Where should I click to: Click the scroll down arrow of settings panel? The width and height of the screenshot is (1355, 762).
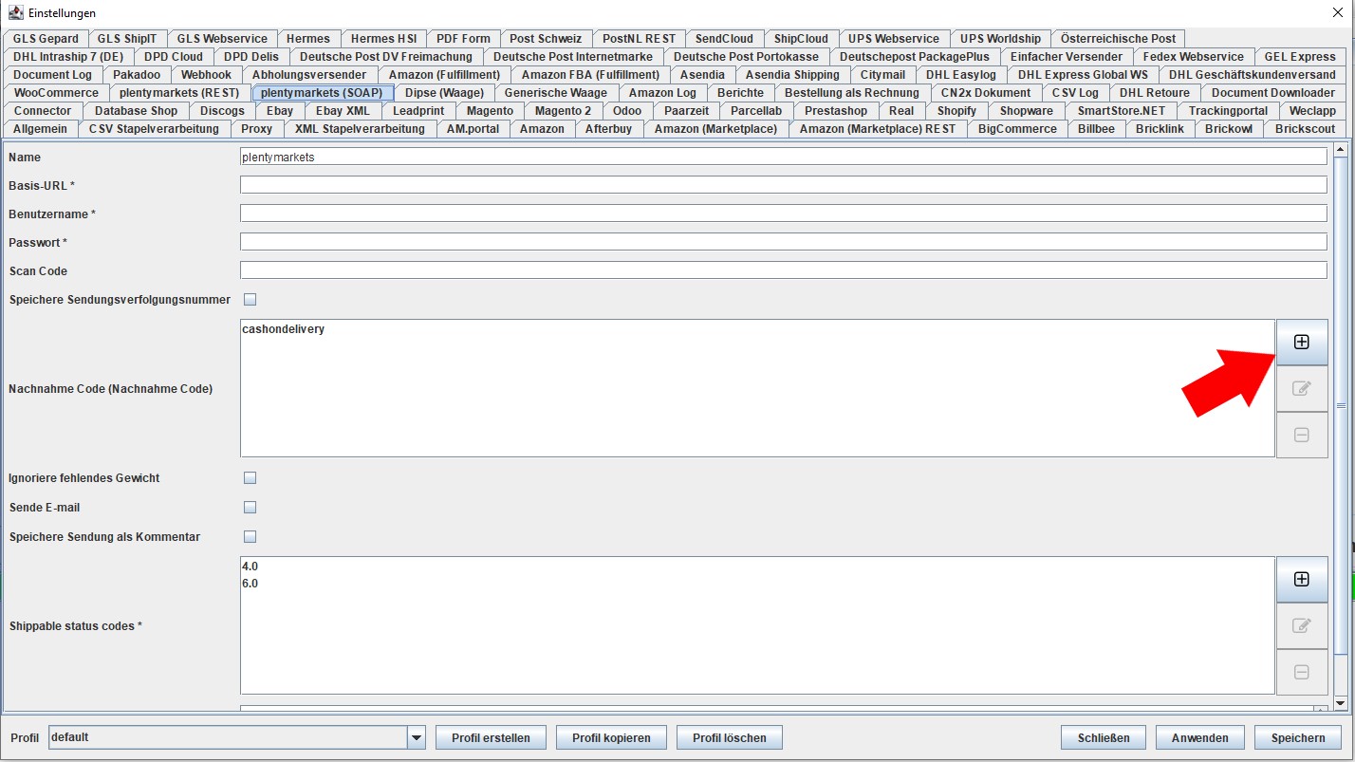pyautogui.click(x=1341, y=702)
